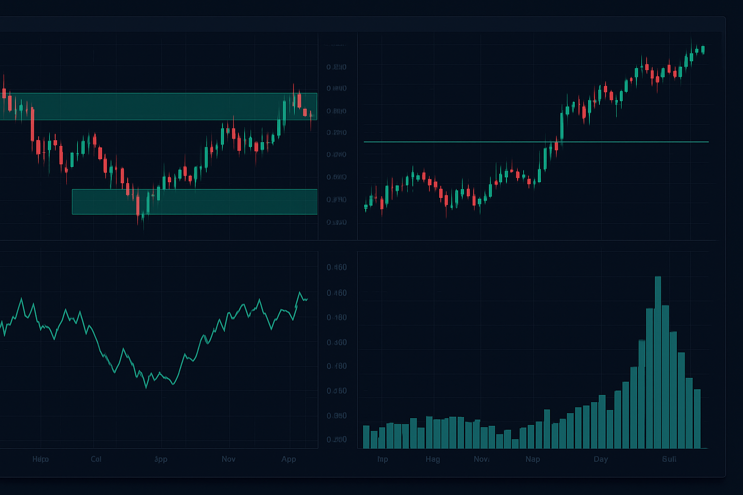This screenshot has width=743, height=495.
Task: Select the first bar of the volume histogram
Action: tap(366, 437)
